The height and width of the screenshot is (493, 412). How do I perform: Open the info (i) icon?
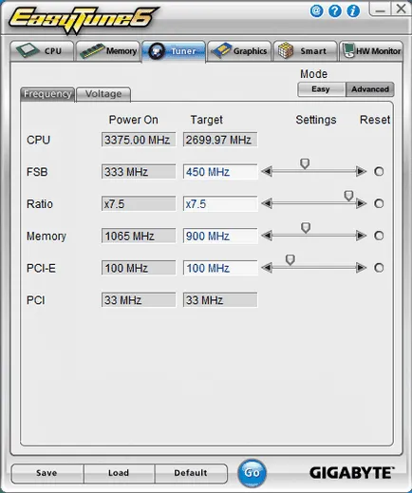(x=353, y=11)
